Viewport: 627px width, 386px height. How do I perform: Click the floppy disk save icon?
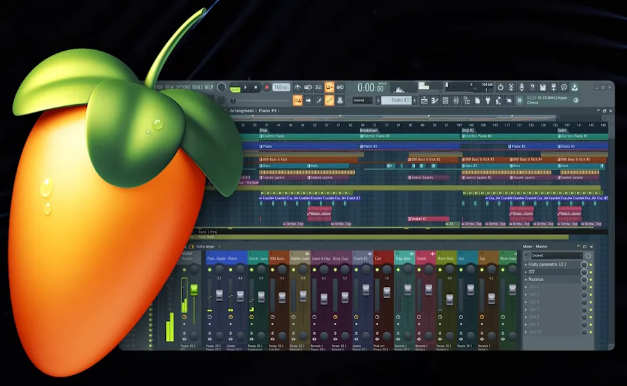click(x=543, y=87)
